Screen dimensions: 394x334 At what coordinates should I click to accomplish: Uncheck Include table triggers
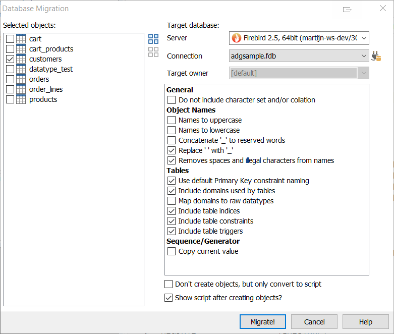(x=172, y=231)
